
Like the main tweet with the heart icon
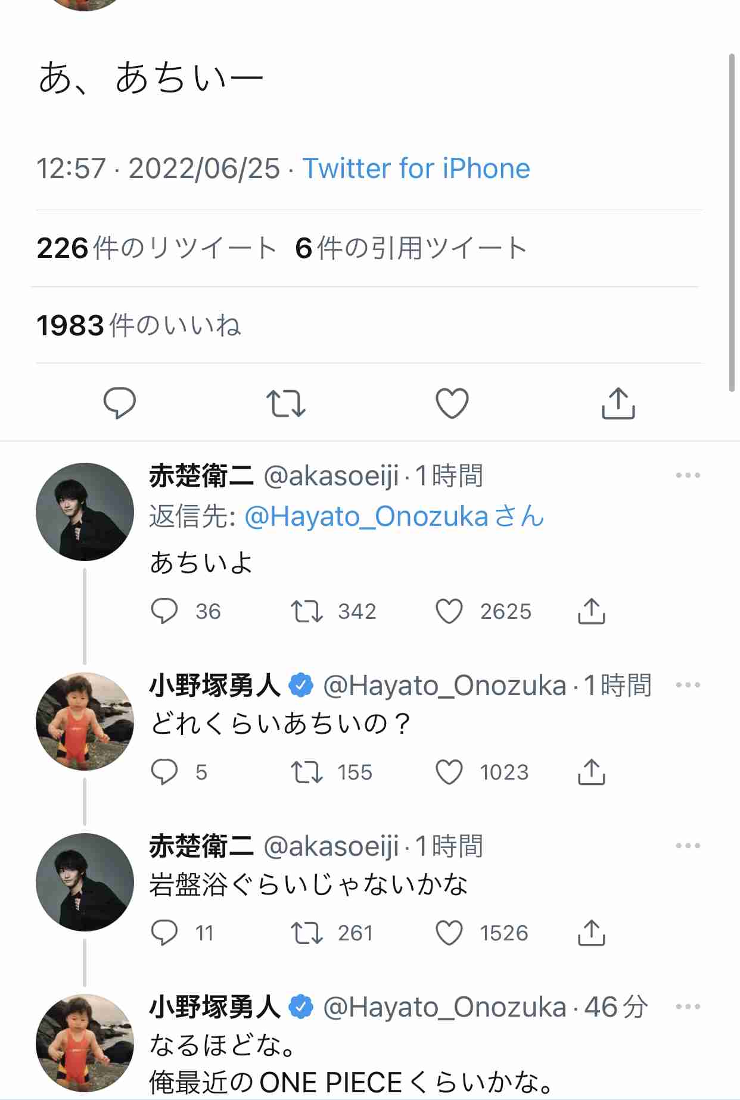click(452, 403)
